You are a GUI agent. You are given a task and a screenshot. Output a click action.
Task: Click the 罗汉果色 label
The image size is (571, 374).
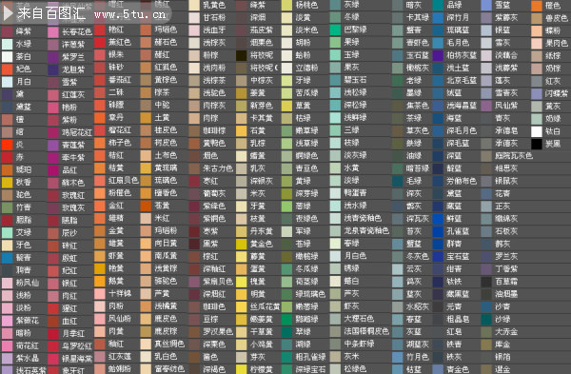coord(218,332)
